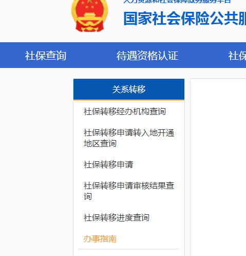This screenshot has width=246, height=256.
Task: Open 社保转移申请审核结果查询 link
Action: pyautogui.click(x=129, y=191)
